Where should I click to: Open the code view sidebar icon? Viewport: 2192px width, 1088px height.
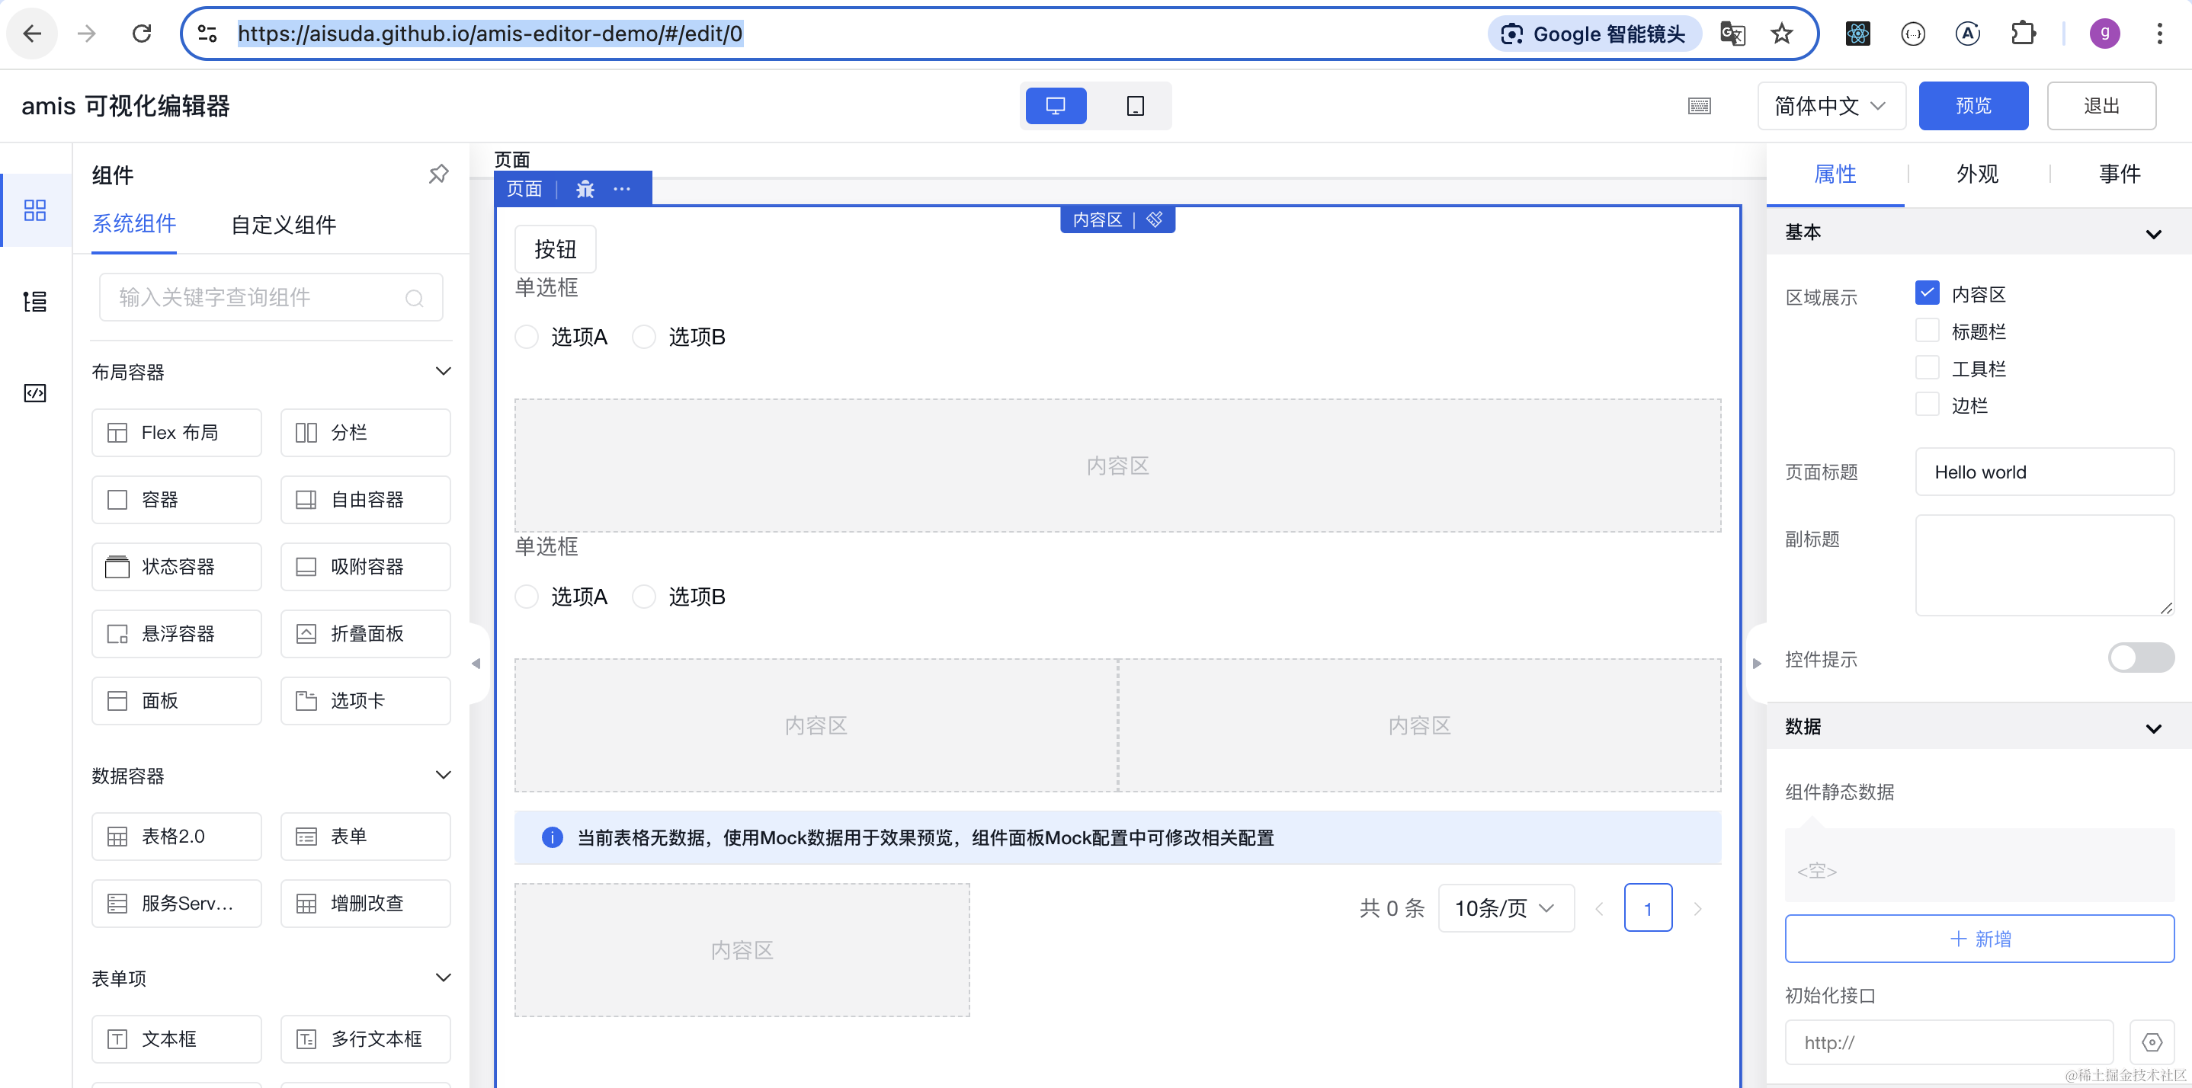35,393
